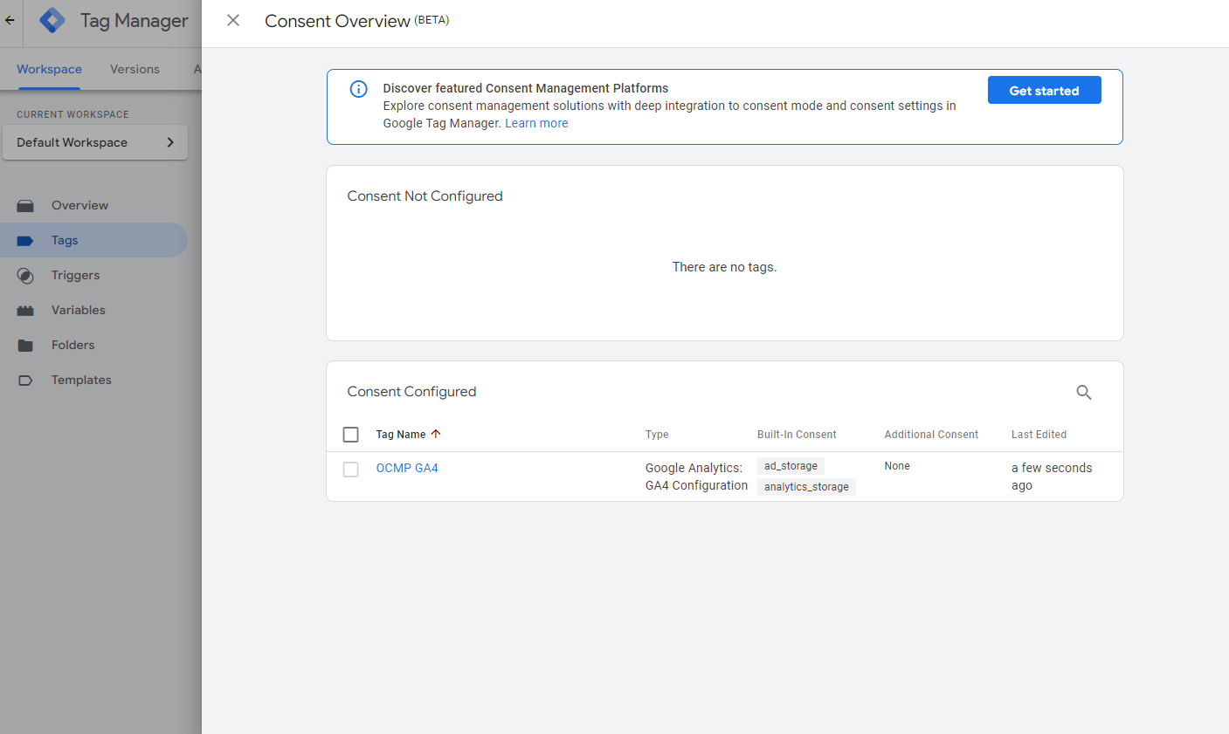Click the Tag Manager diamond logo
Screen dimensions: 1229x734
(52, 20)
